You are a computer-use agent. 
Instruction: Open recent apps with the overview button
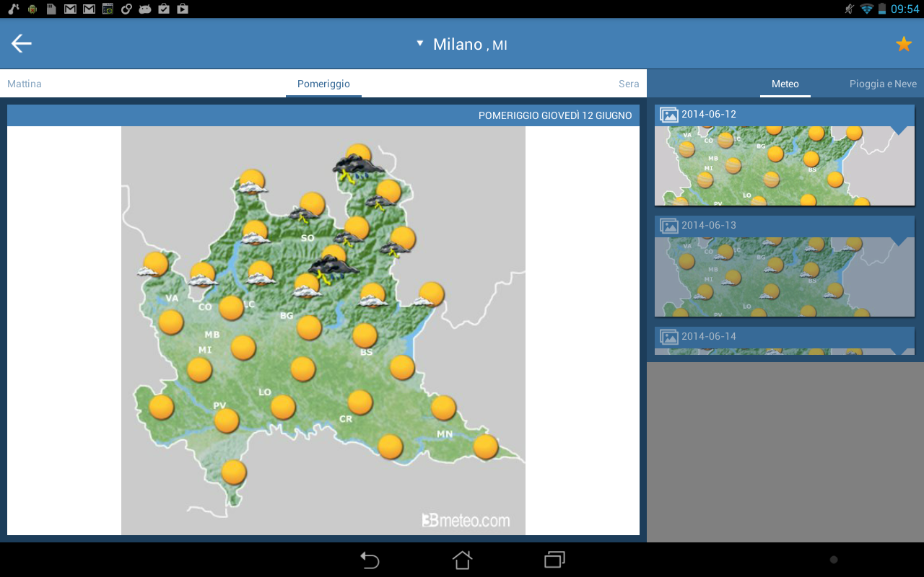tap(553, 560)
